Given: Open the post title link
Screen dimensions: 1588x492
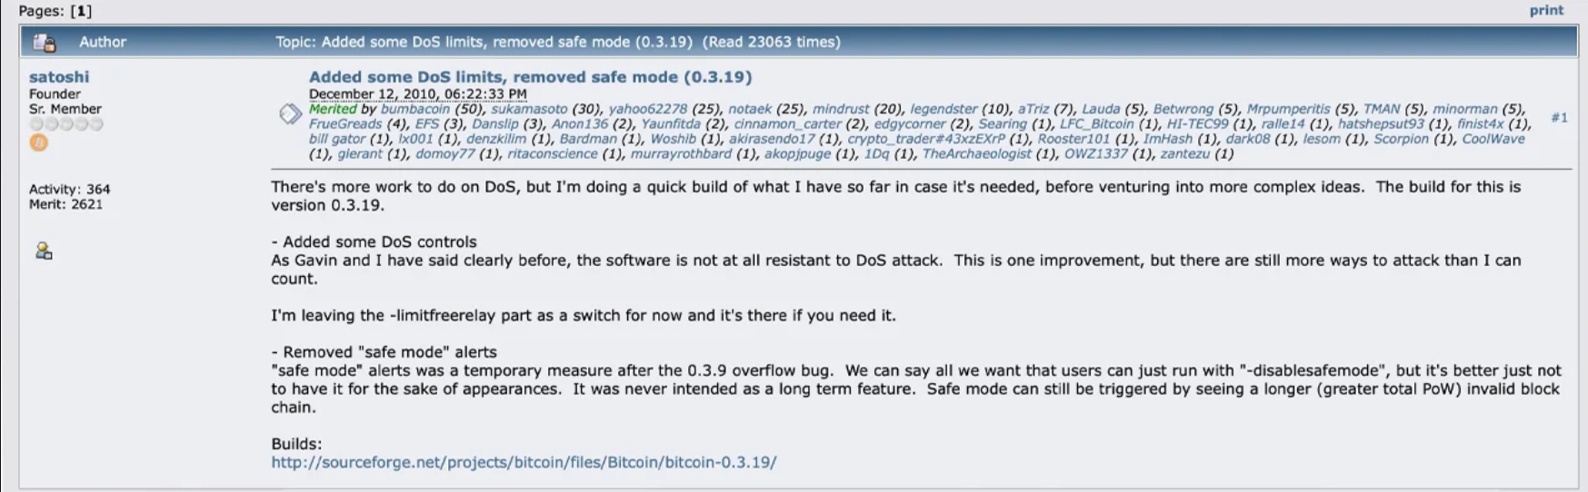Looking at the screenshot, I should coord(530,77).
